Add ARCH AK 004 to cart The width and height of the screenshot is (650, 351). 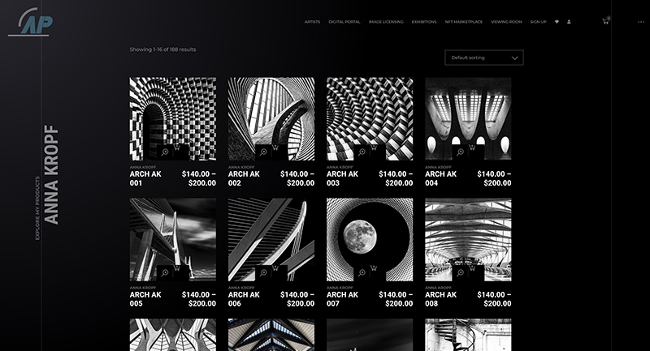pos(472,148)
